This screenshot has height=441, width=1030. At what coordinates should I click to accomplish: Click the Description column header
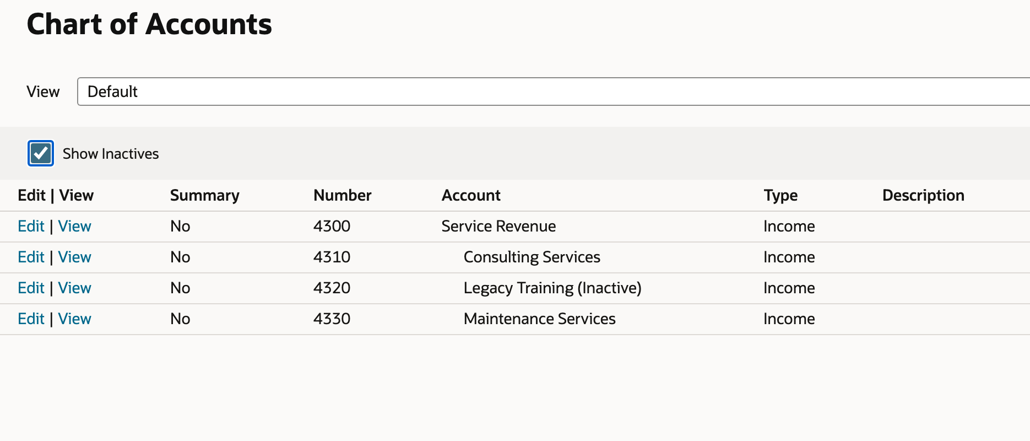tap(923, 195)
